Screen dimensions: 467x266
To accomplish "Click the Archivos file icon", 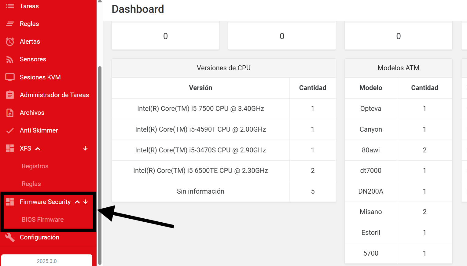I will (10, 113).
